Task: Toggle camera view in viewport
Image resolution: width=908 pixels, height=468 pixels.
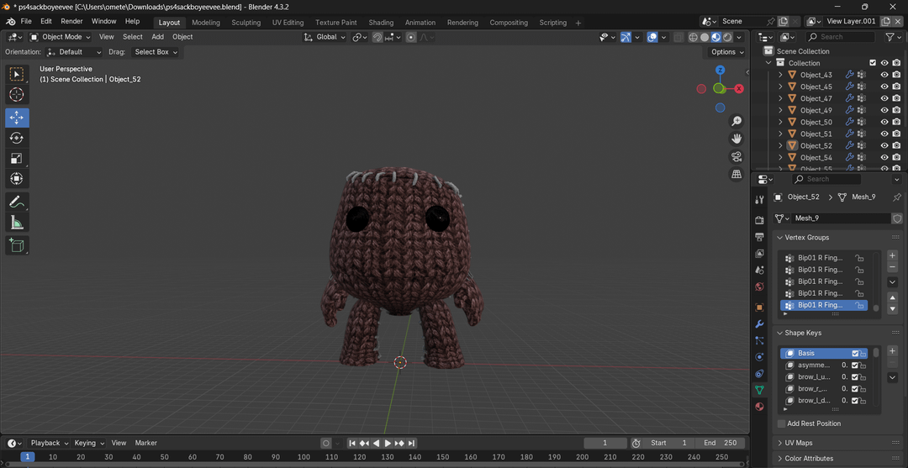Action: pyautogui.click(x=736, y=156)
